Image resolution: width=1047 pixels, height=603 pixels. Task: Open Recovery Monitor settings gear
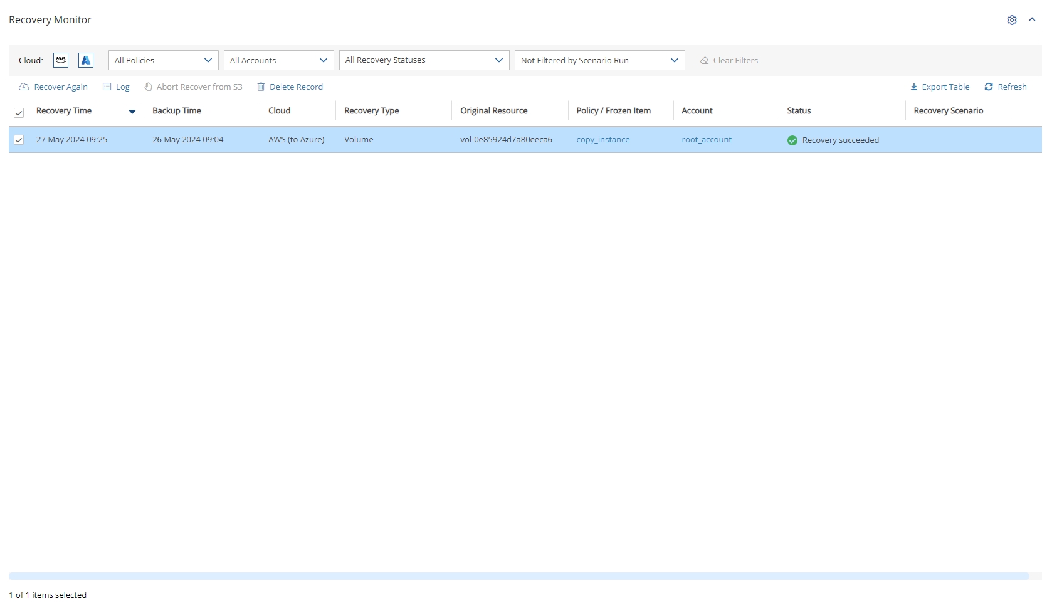pos(1012,20)
